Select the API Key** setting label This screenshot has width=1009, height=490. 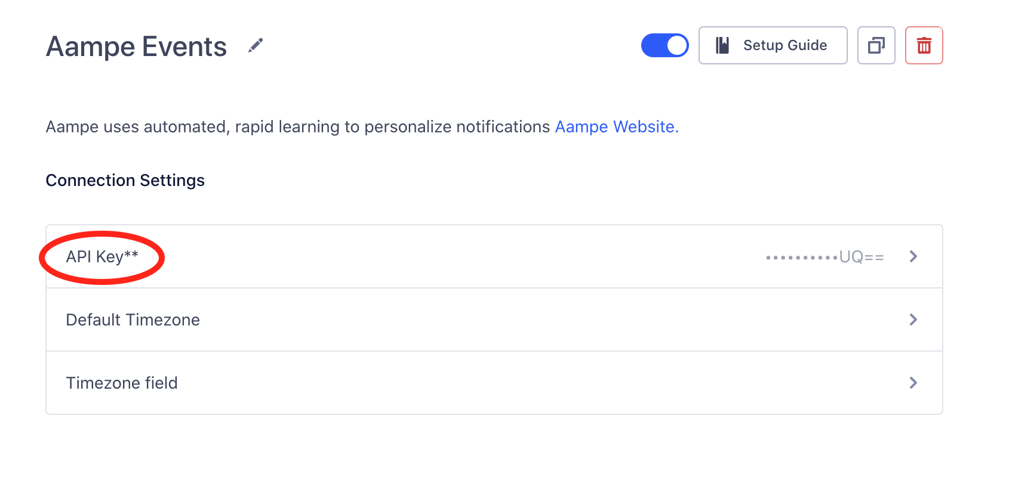point(102,257)
